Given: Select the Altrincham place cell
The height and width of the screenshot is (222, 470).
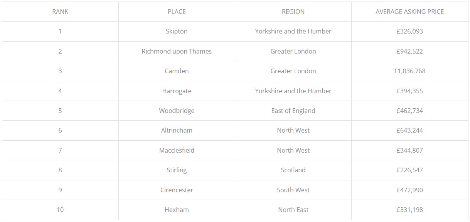Looking at the screenshot, I should tap(177, 130).
